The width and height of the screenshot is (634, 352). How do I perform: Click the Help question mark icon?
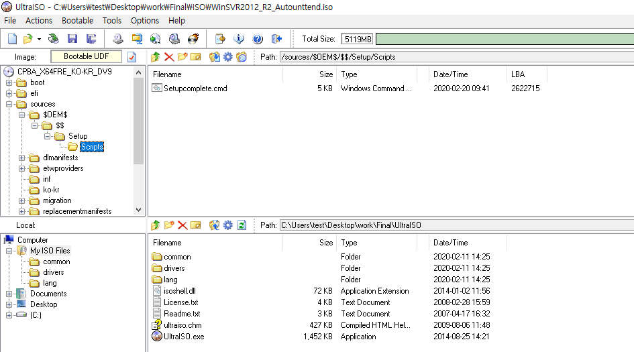[x=258, y=39]
